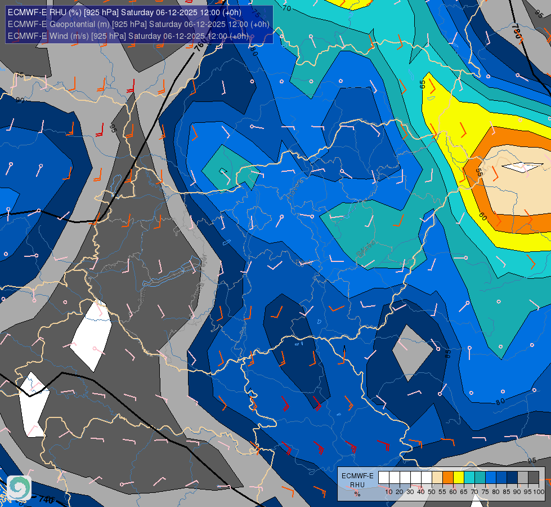Pick the beige 50-55% legend swatch
This screenshot has height=507, width=551.
(x=437, y=478)
